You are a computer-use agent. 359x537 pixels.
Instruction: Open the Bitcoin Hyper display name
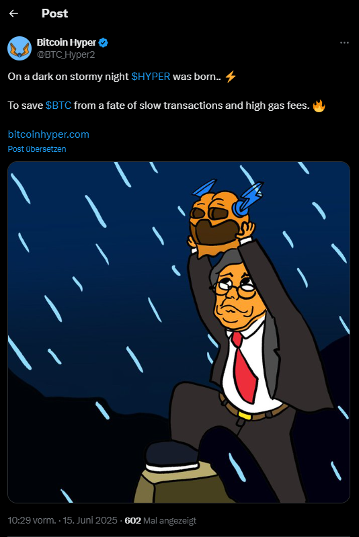click(67, 42)
